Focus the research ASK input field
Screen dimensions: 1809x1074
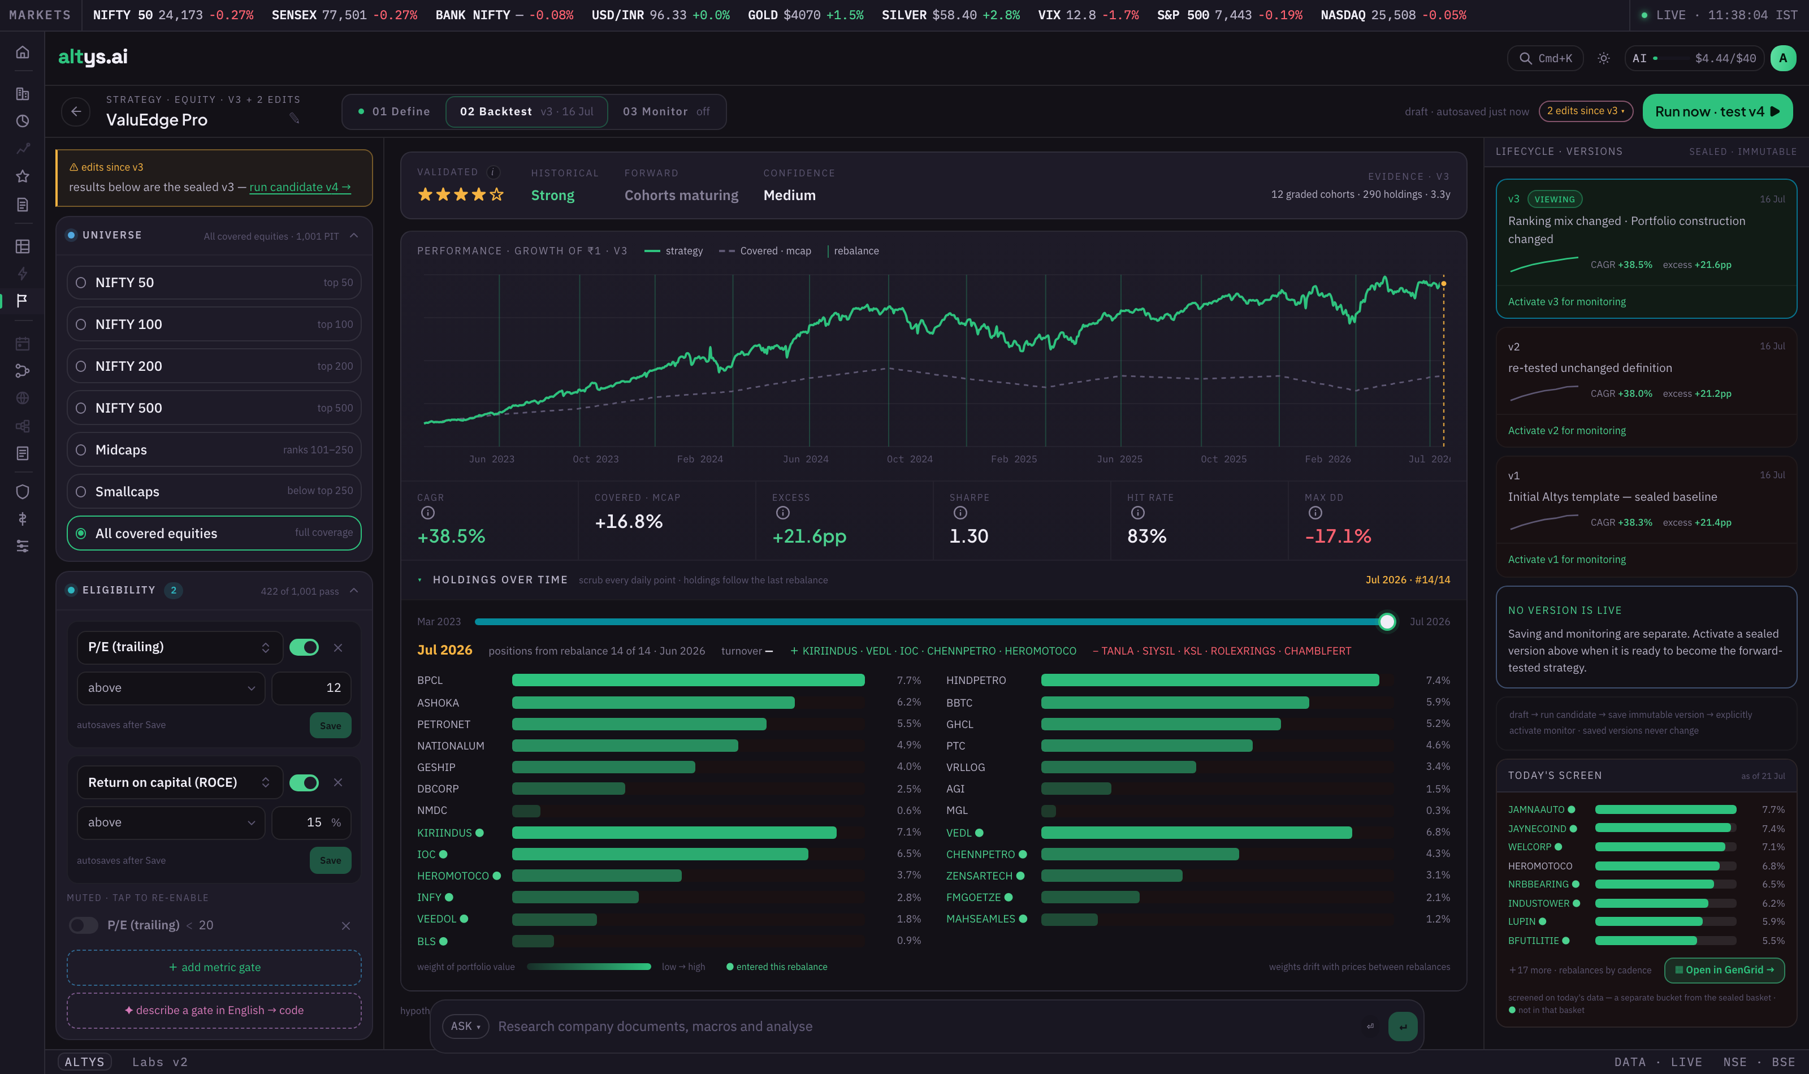tap(926, 1027)
